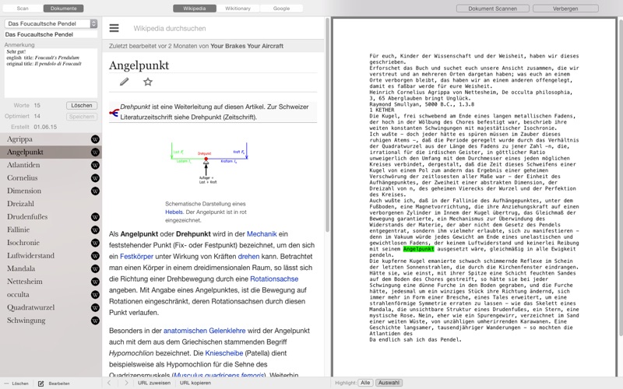The height and width of the screenshot is (389, 623).
Task: Open Wikipedia icon next to Mandala
Action: [95, 268]
